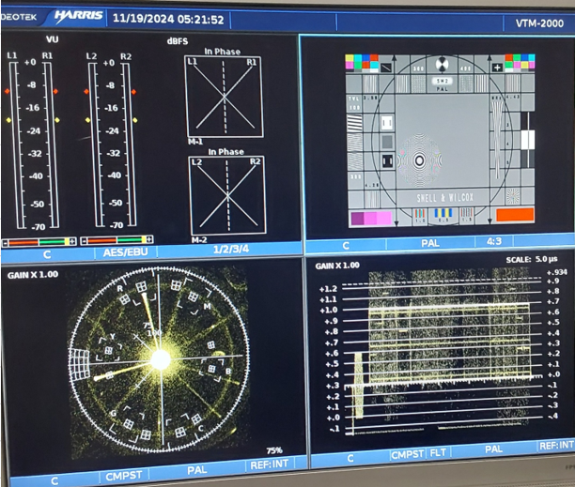Image resolution: width=575 pixels, height=487 pixels.
Task: Click the L1/R1 phase display labeled M-1
Action: tap(224, 97)
